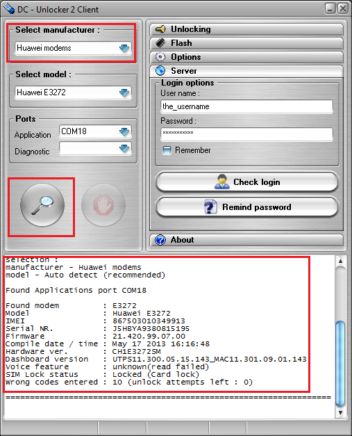Image resolution: width=352 pixels, height=436 pixels.
Task: Click 'Found Applications port COM18' line
Action: point(76,290)
